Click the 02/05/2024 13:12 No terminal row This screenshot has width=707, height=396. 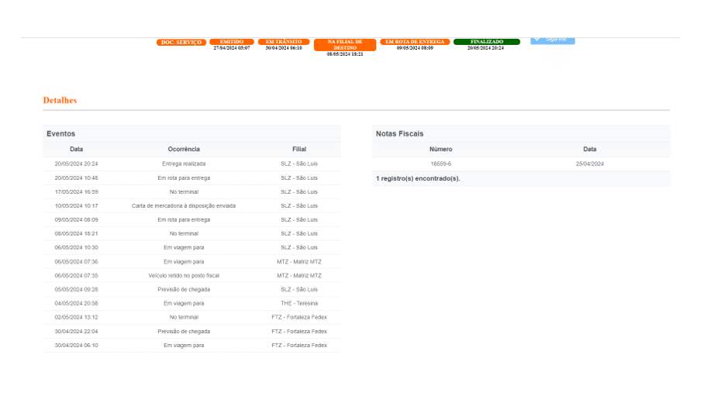(x=184, y=317)
